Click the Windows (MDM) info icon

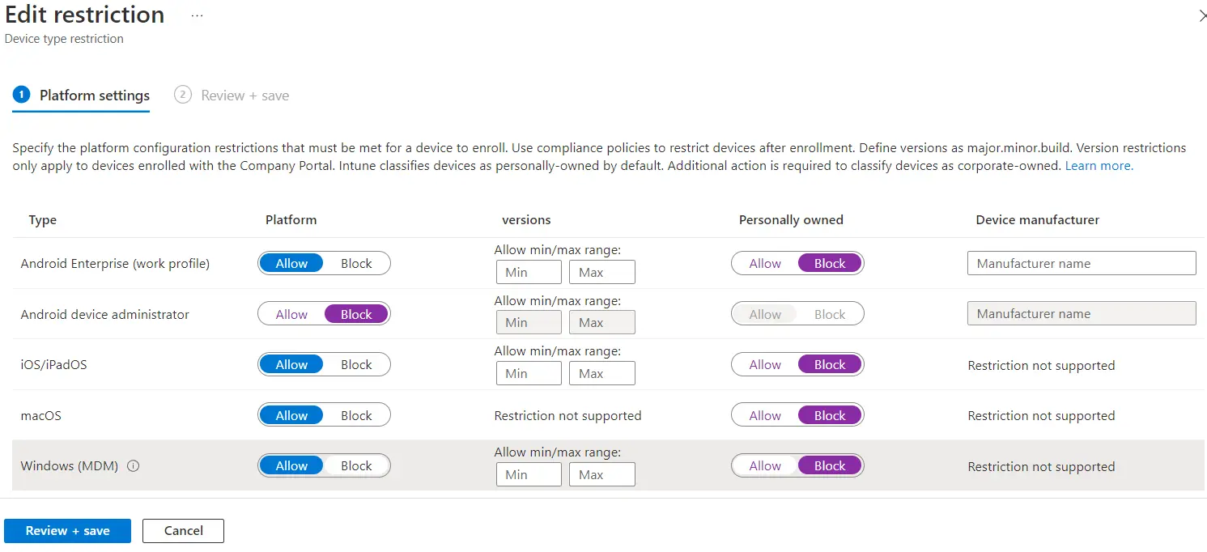click(134, 466)
